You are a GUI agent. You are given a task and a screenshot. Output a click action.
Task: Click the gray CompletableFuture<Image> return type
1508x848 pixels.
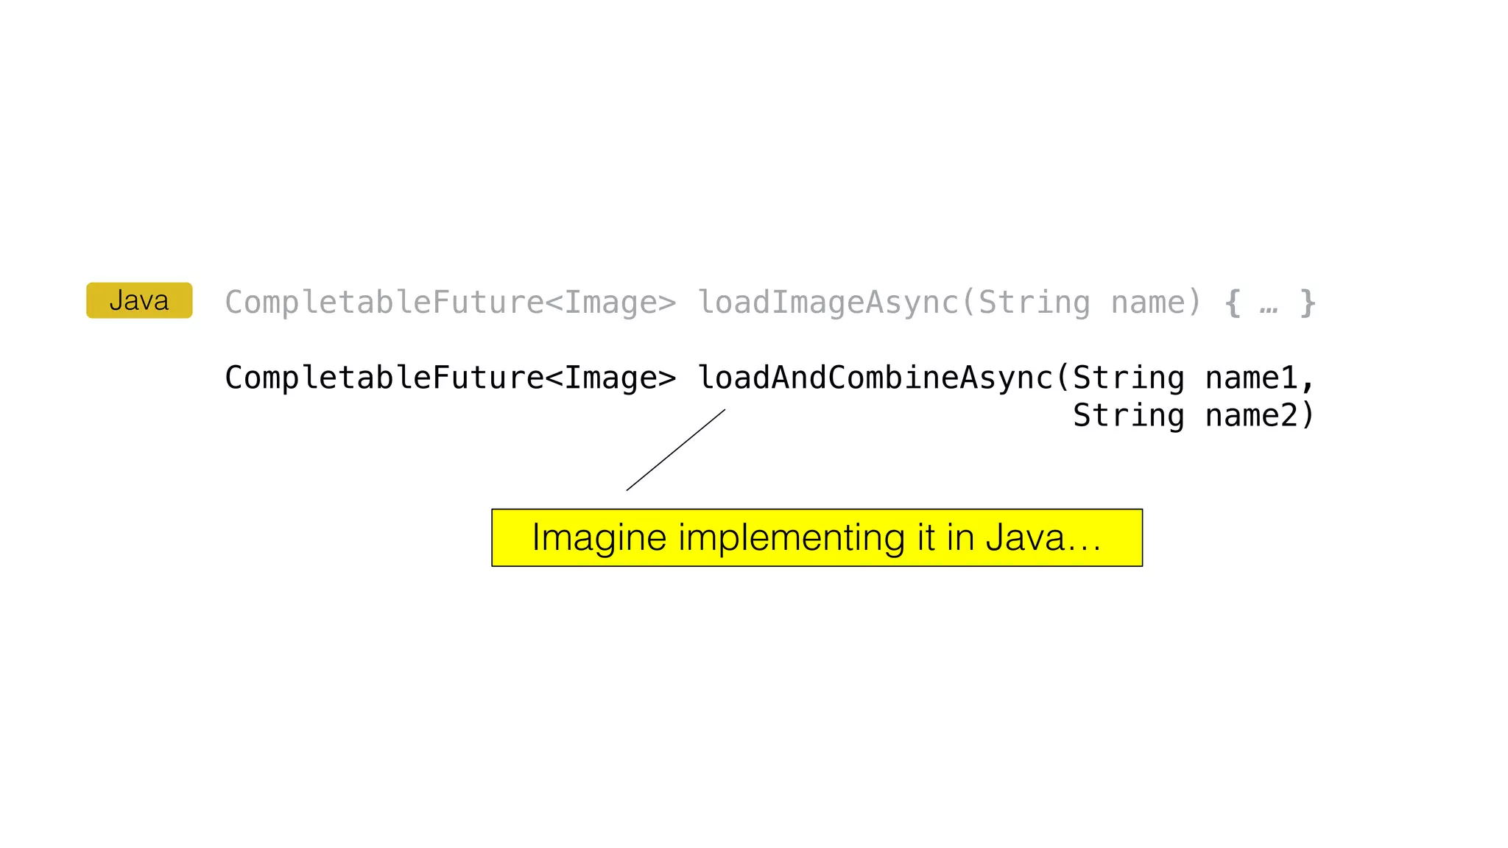(450, 303)
